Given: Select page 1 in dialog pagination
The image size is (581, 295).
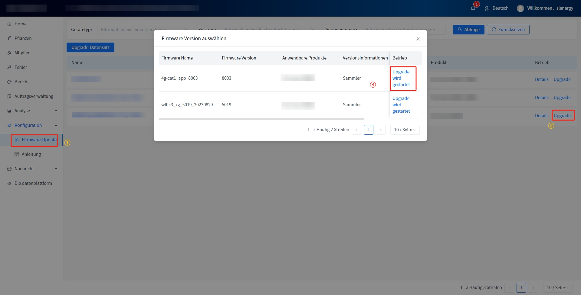Looking at the screenshot, I should [368, 130].
